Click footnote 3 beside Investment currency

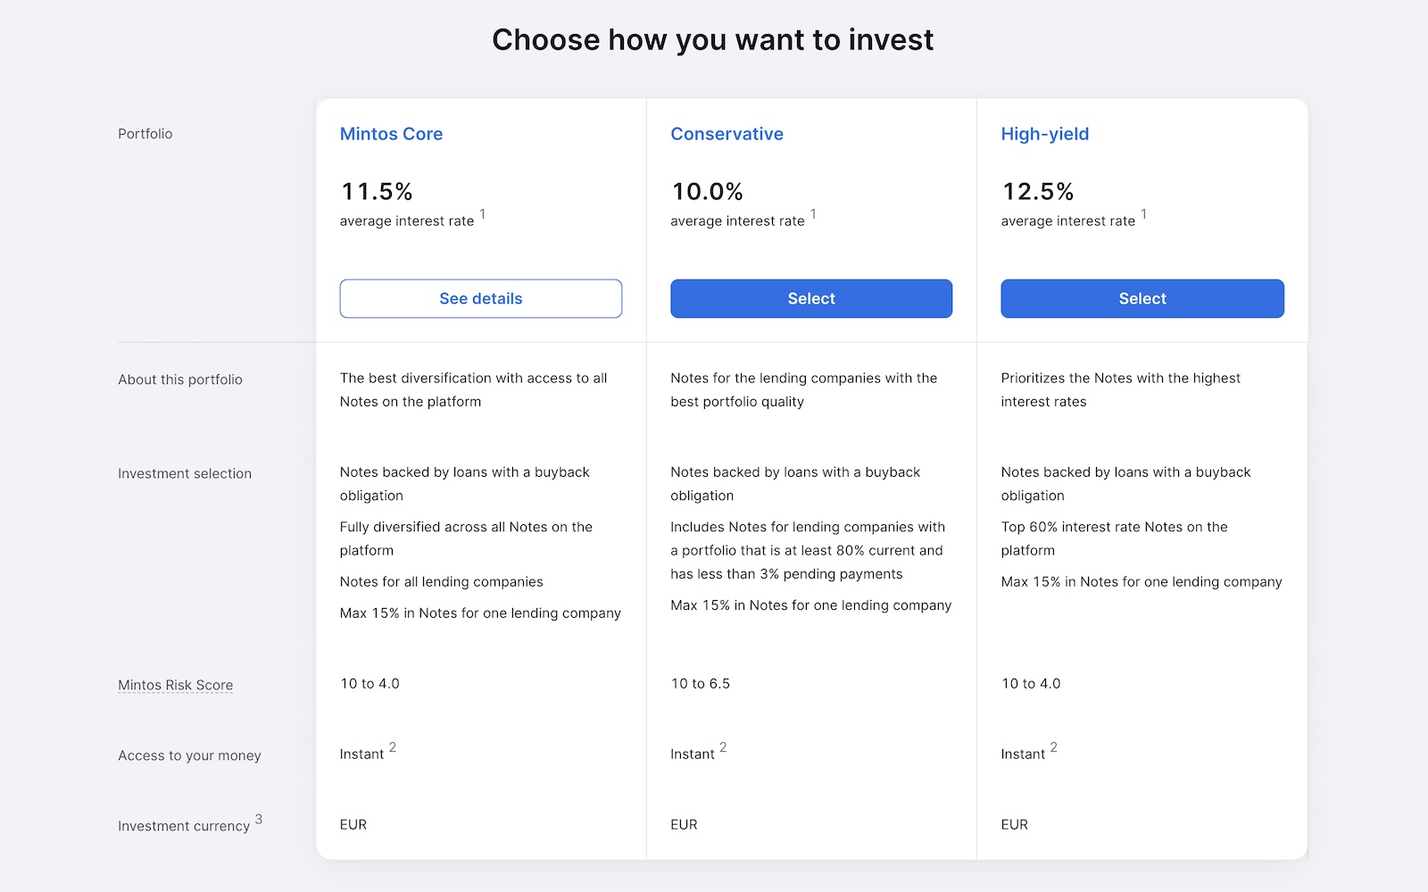pyautogui.click(x=259, y=819)
